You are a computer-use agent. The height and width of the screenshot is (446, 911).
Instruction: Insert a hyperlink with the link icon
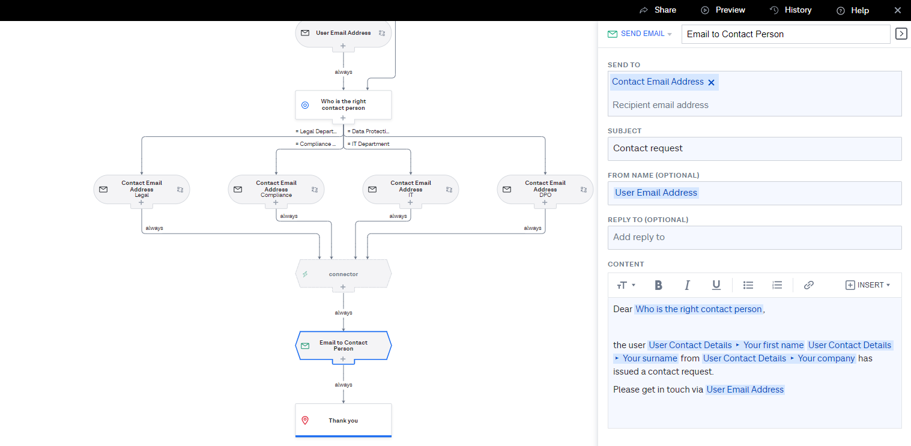(808, 285)
